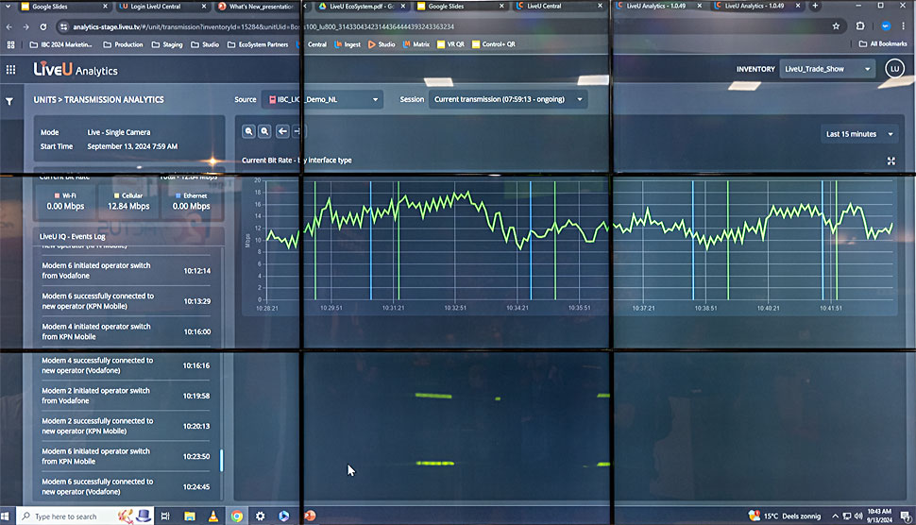Open the Matrix bookmark

coord(416,44)
